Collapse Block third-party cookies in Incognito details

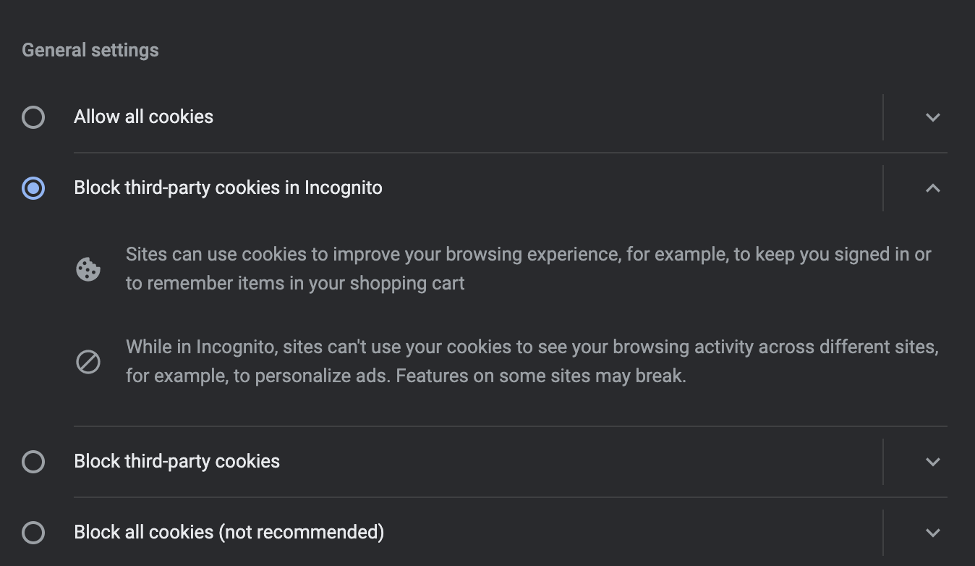(x=932, y=188)
